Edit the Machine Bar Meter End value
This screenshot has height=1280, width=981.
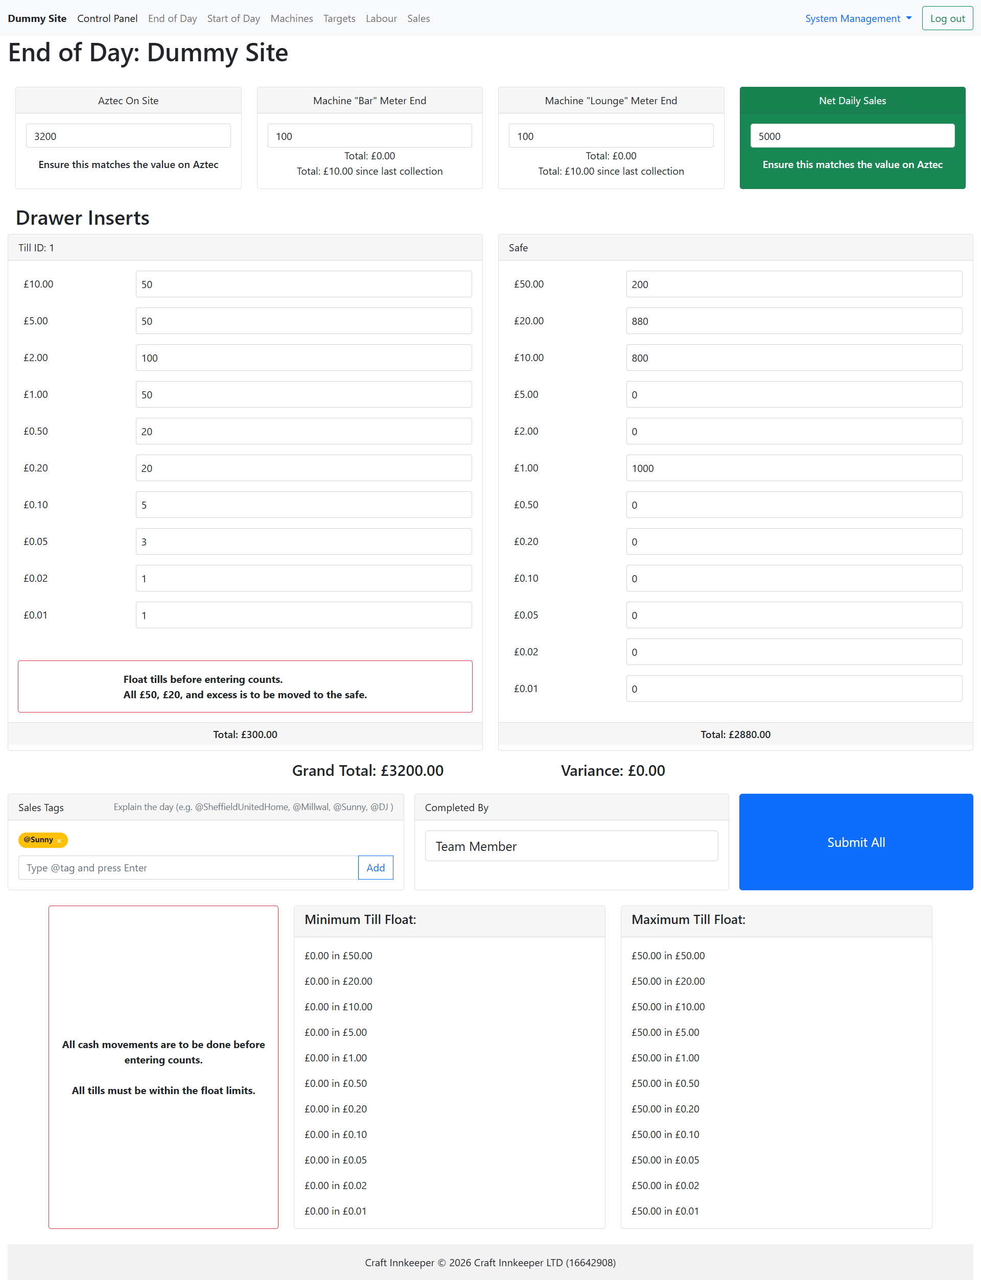(x=369, y=135)
